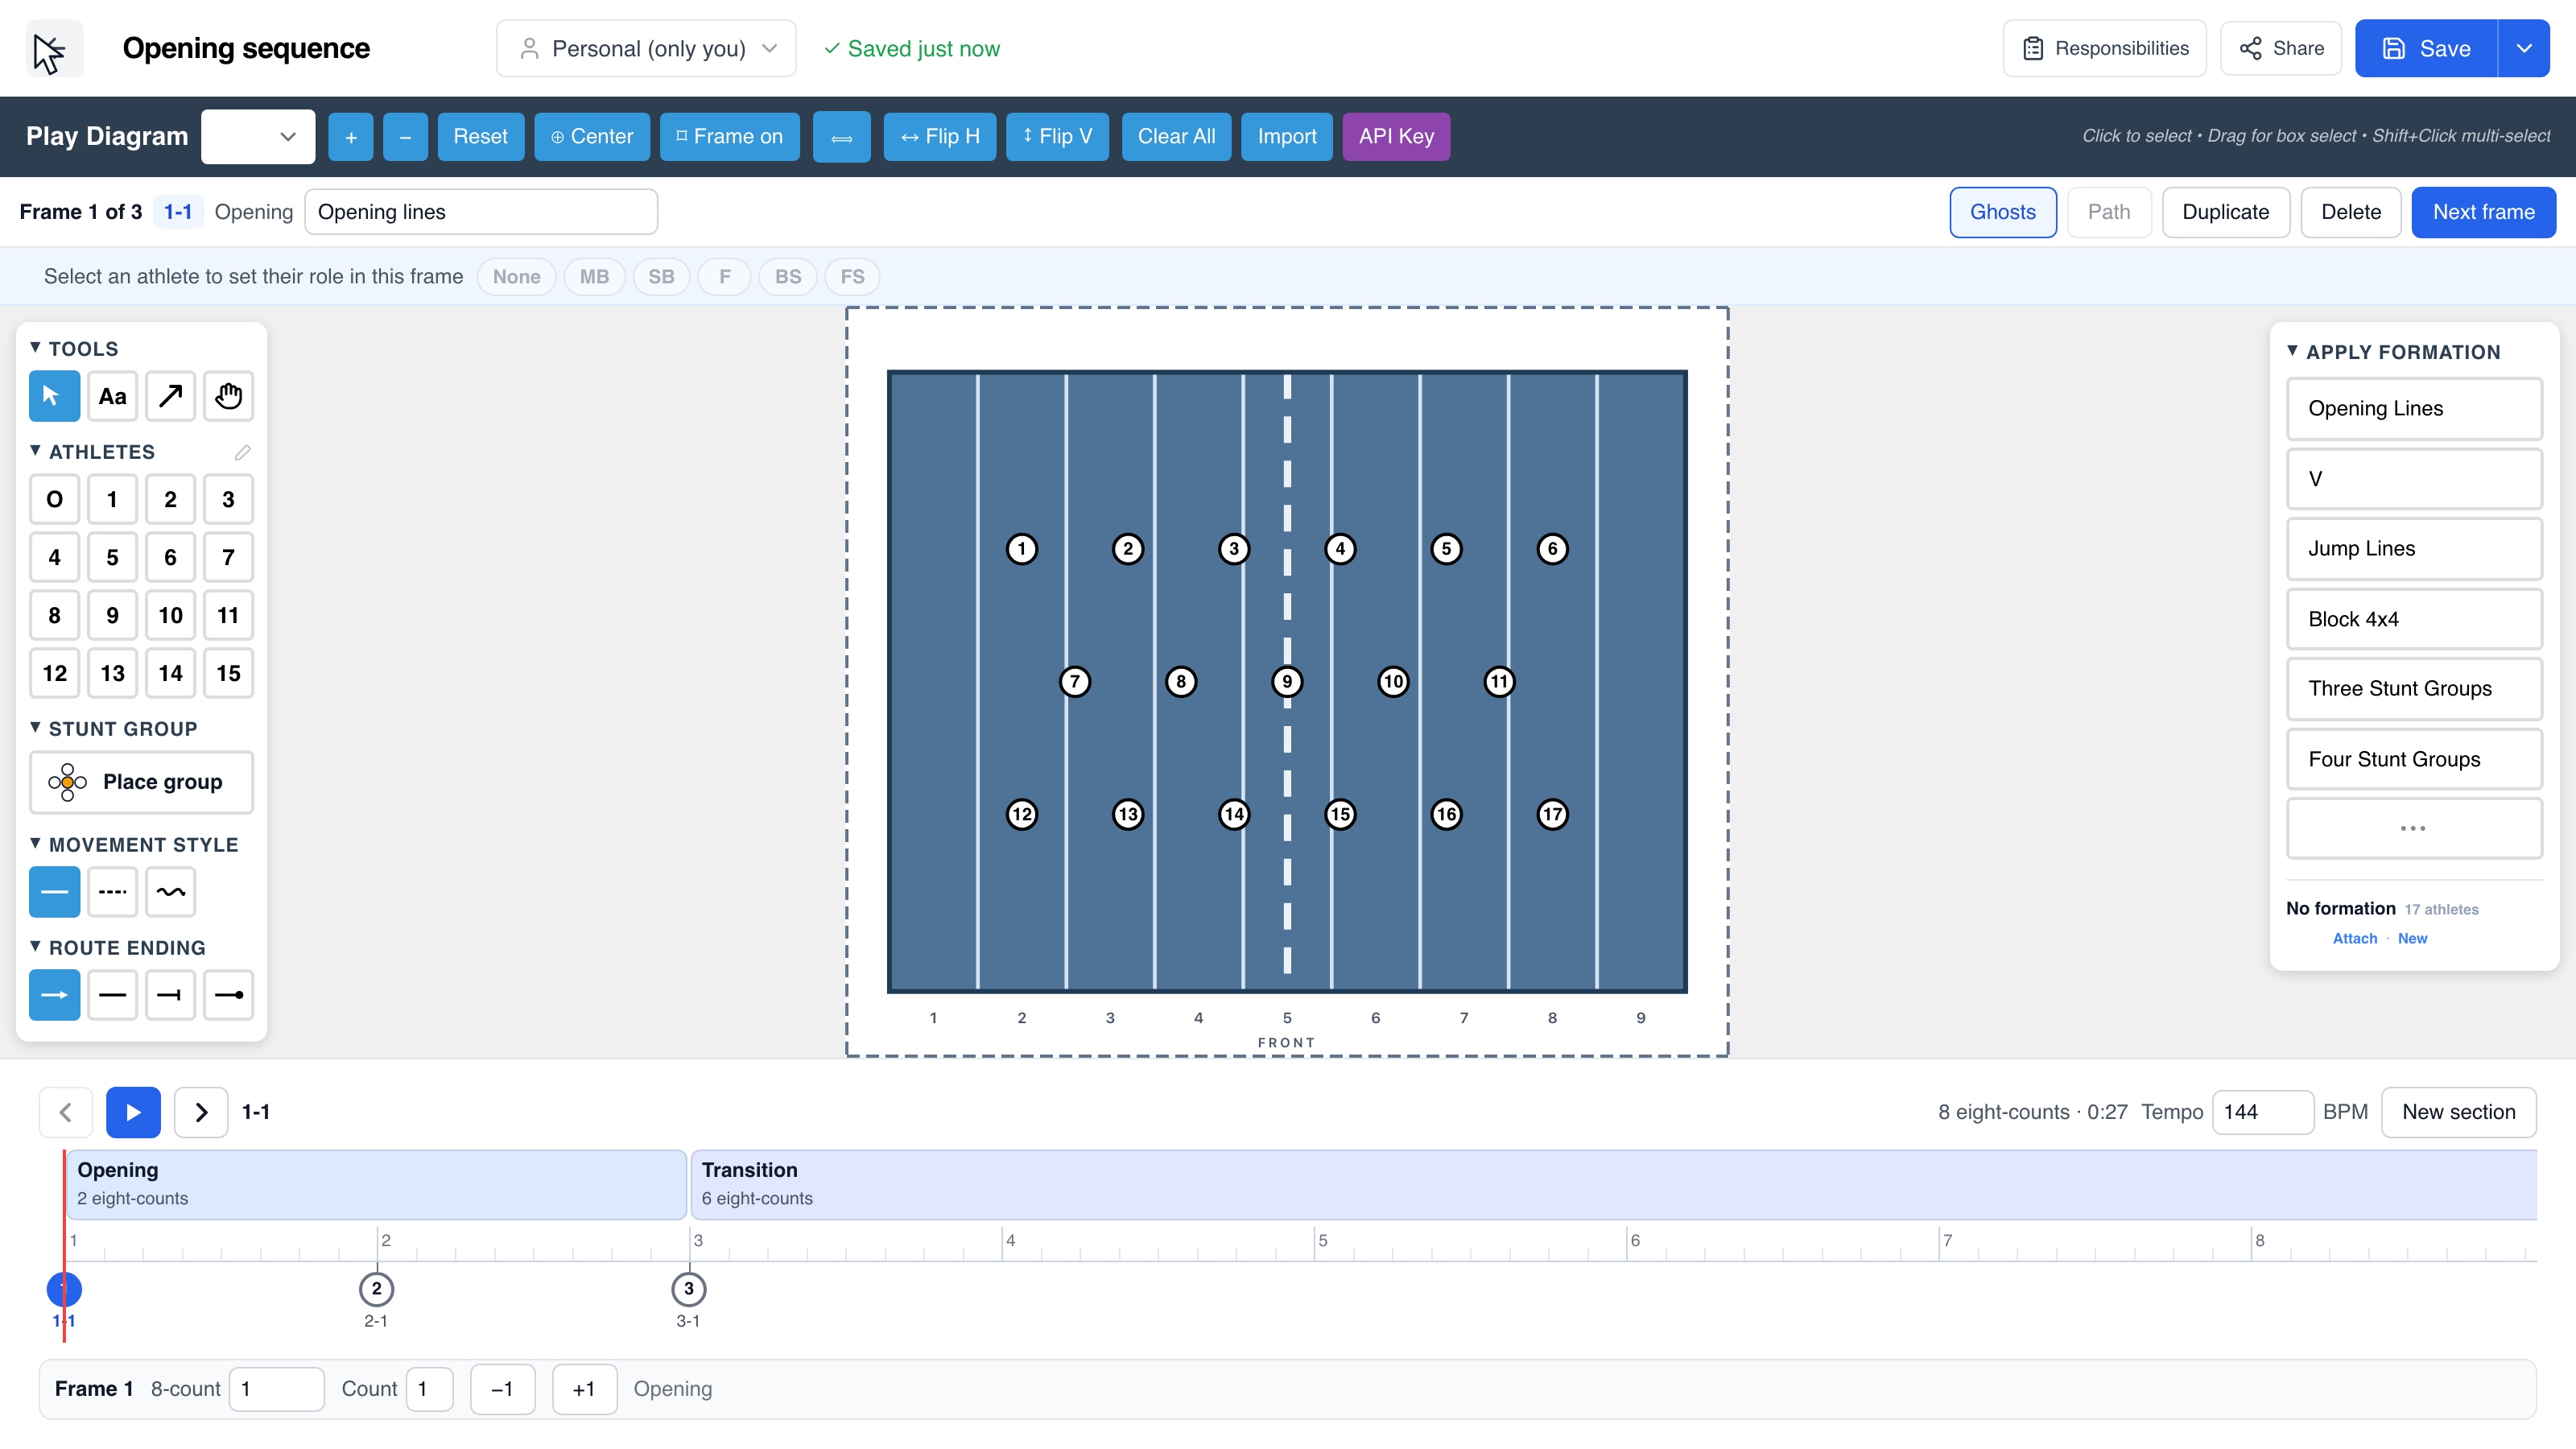Choose the wavy line movement style
Image resolution: width=2576 pixels, height=1449 pixels.
point(170,891)
